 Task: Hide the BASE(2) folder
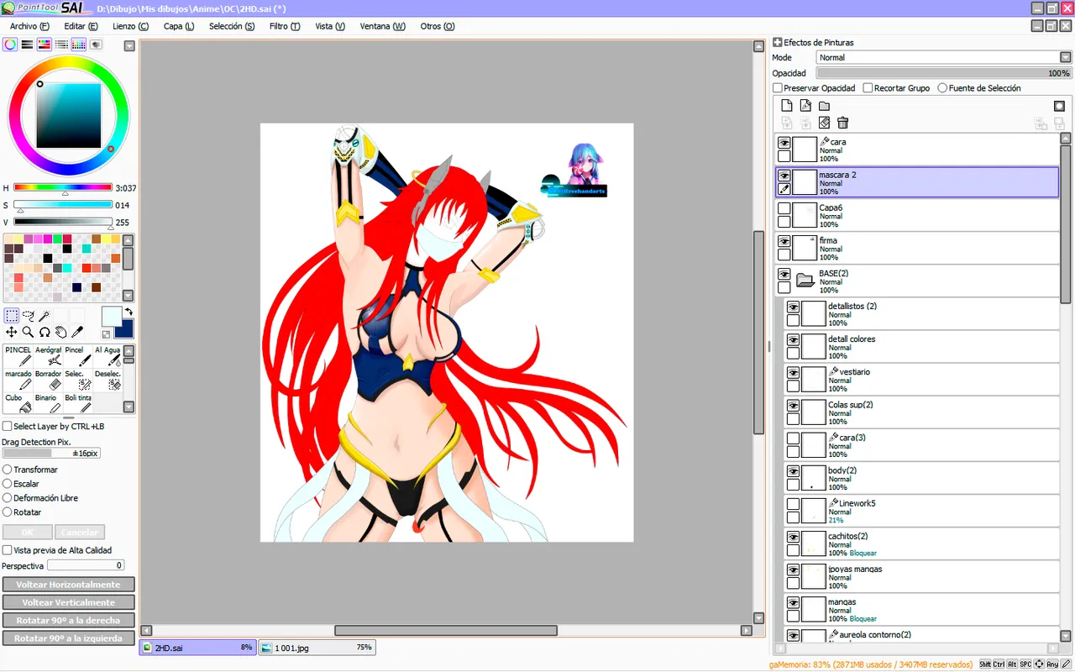784,274
